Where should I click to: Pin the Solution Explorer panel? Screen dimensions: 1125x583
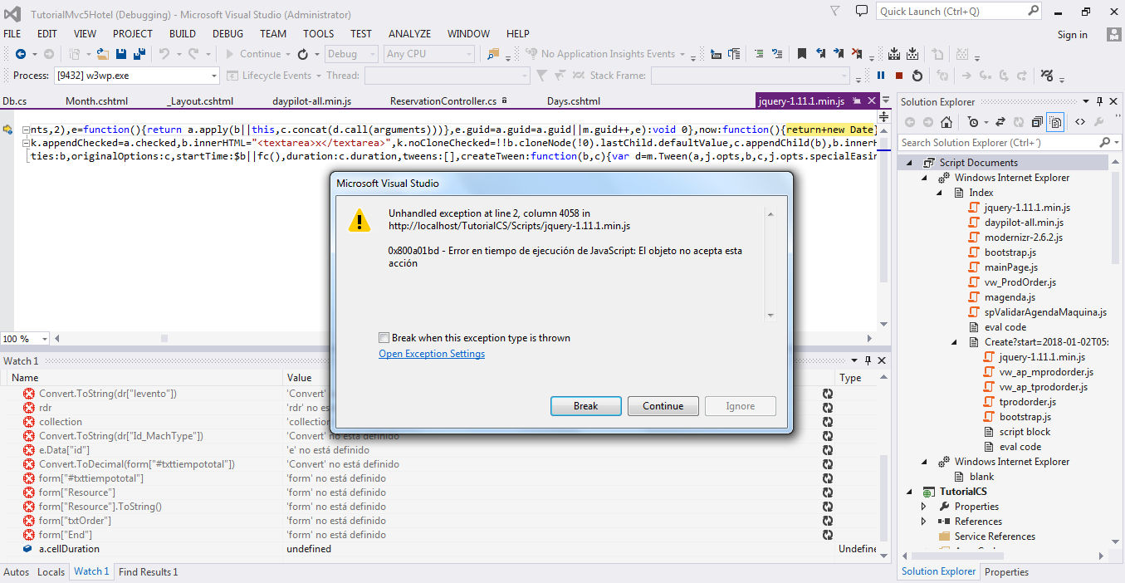[x=1099, y=101]
